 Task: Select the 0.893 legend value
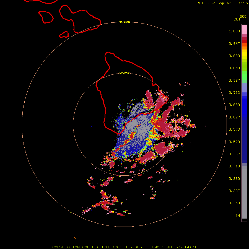pyautogui.click(x=234, y=56)
